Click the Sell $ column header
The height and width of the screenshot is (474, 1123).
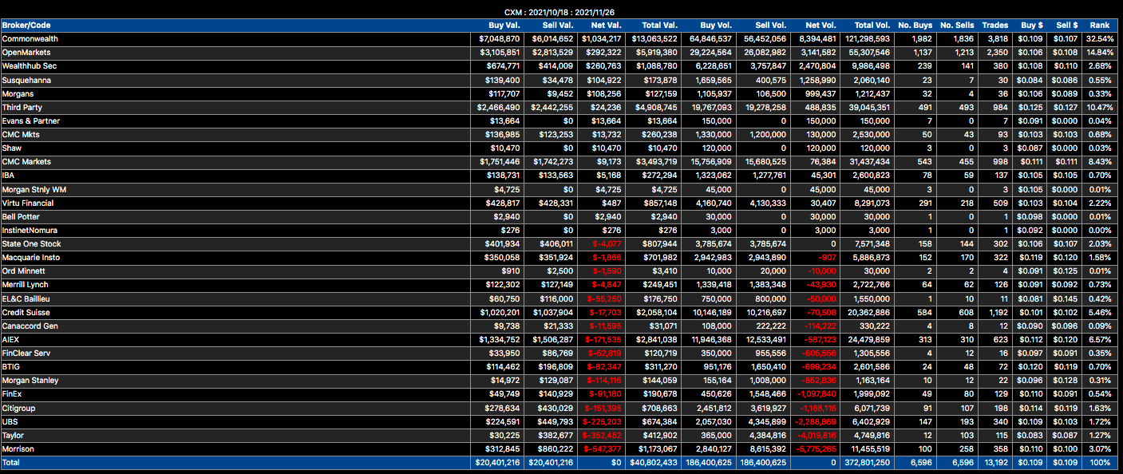point(1066,26)
